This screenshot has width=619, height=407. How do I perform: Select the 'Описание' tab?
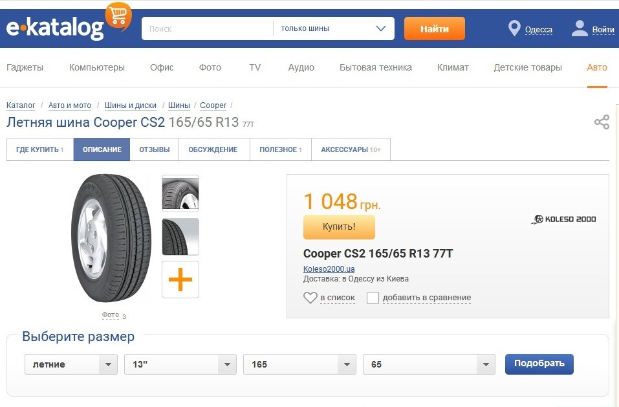[x=102, y=149]
